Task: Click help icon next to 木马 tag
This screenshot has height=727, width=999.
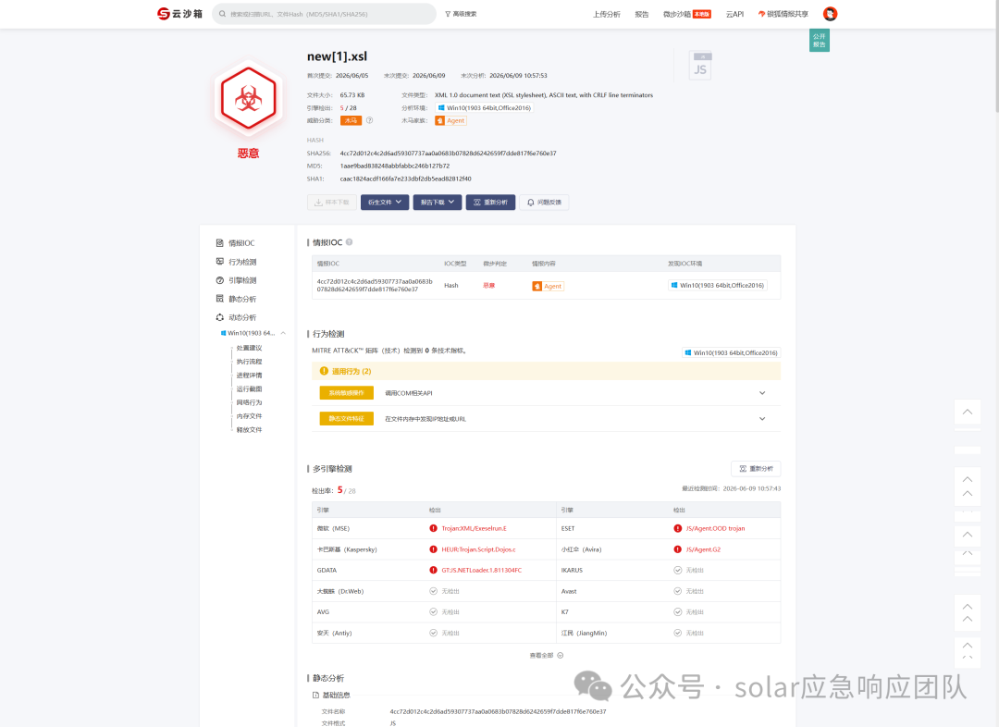Action: pyautogui.click(x=369, y=120)
